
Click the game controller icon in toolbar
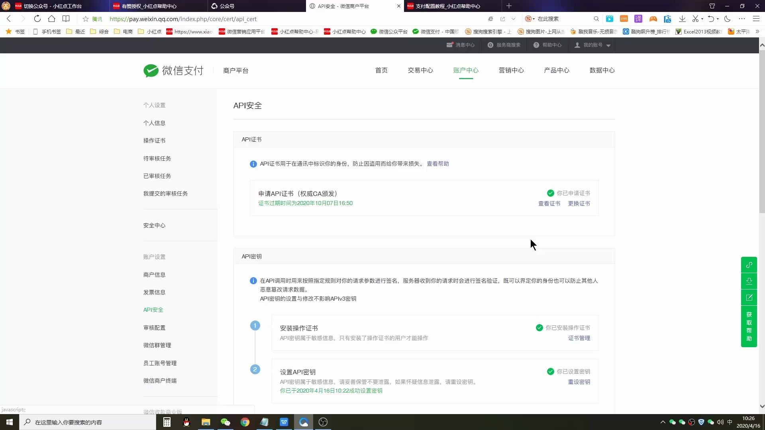[653, 19]
